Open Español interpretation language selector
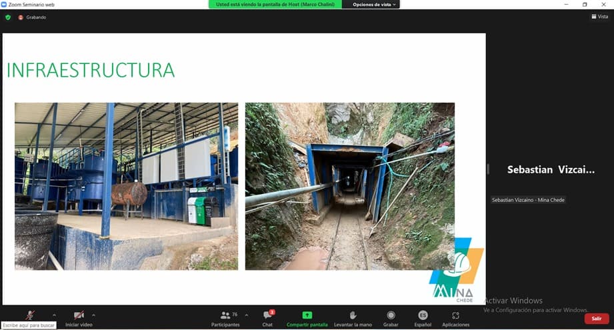This screenshot has height=330, width=614. coord(423,319)
